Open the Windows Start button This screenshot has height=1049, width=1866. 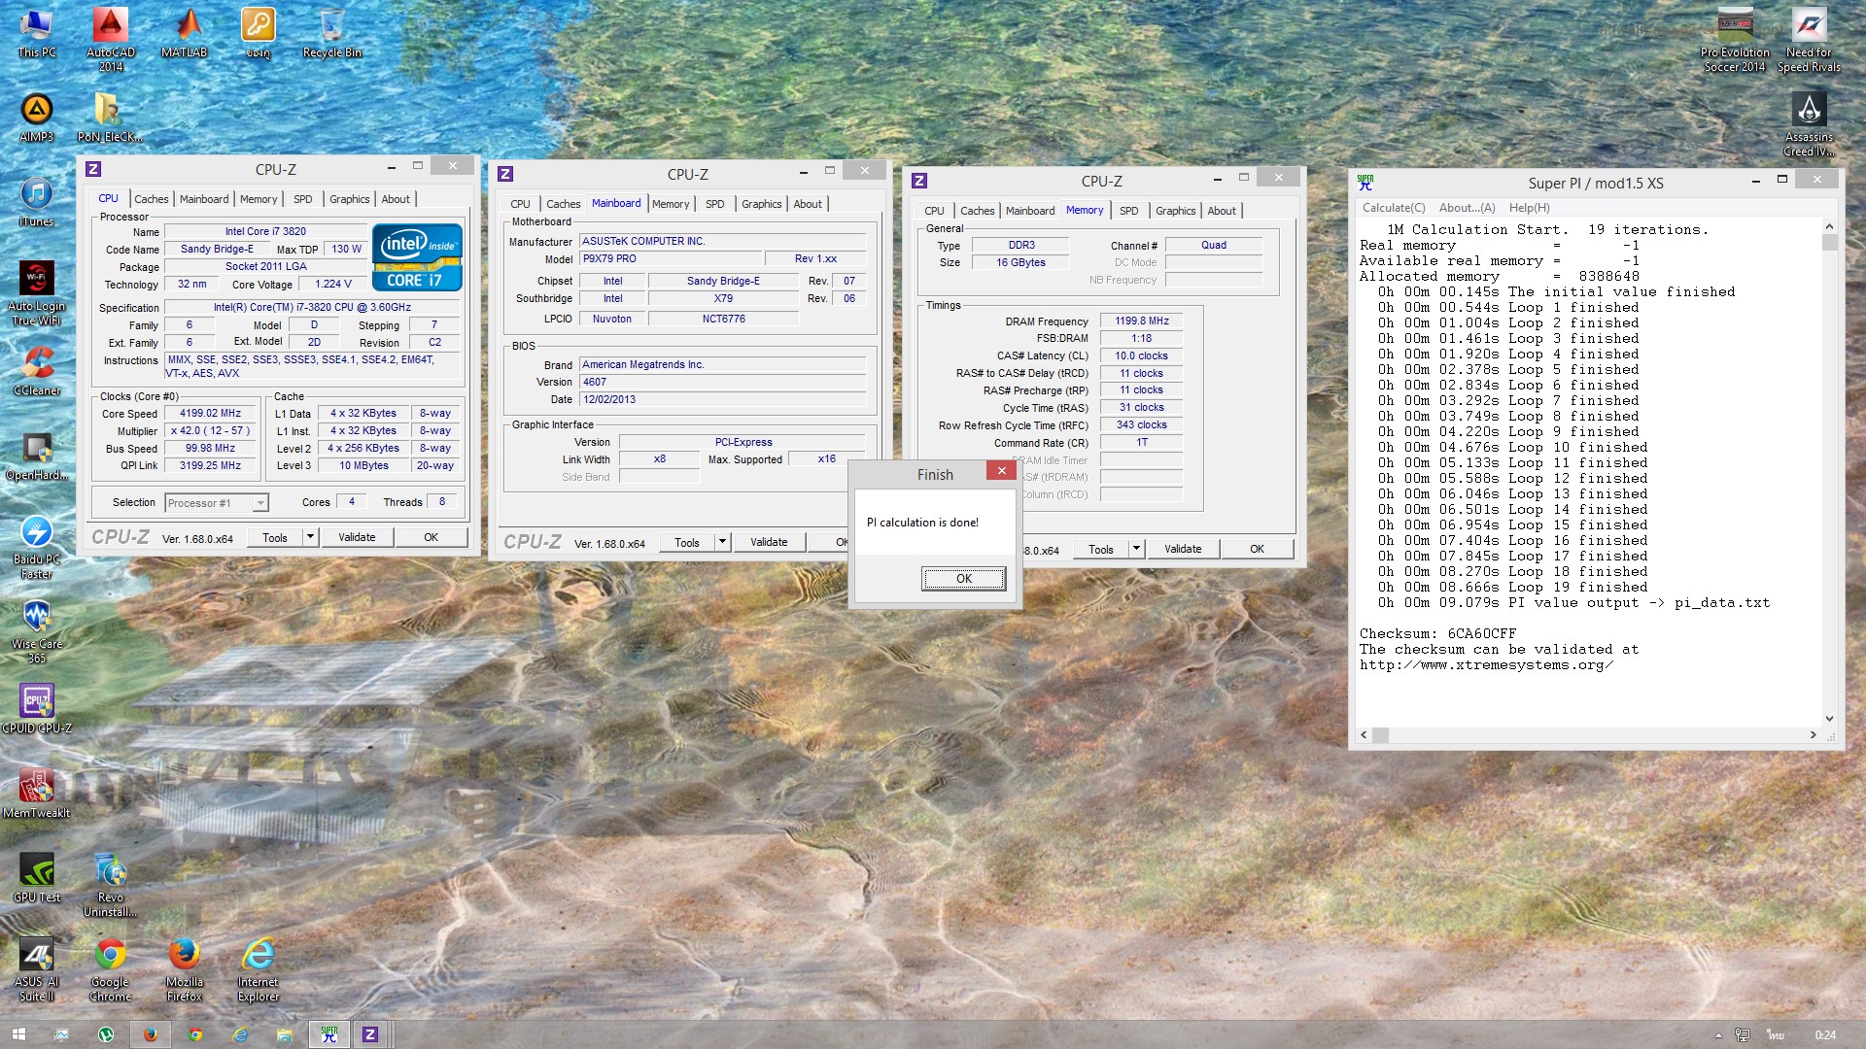17,1034
